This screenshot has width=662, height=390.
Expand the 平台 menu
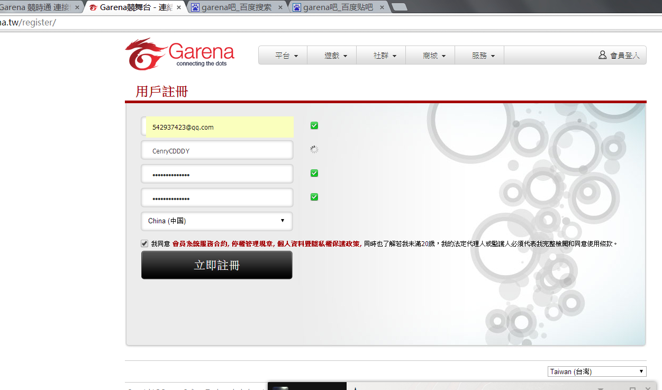283,55
